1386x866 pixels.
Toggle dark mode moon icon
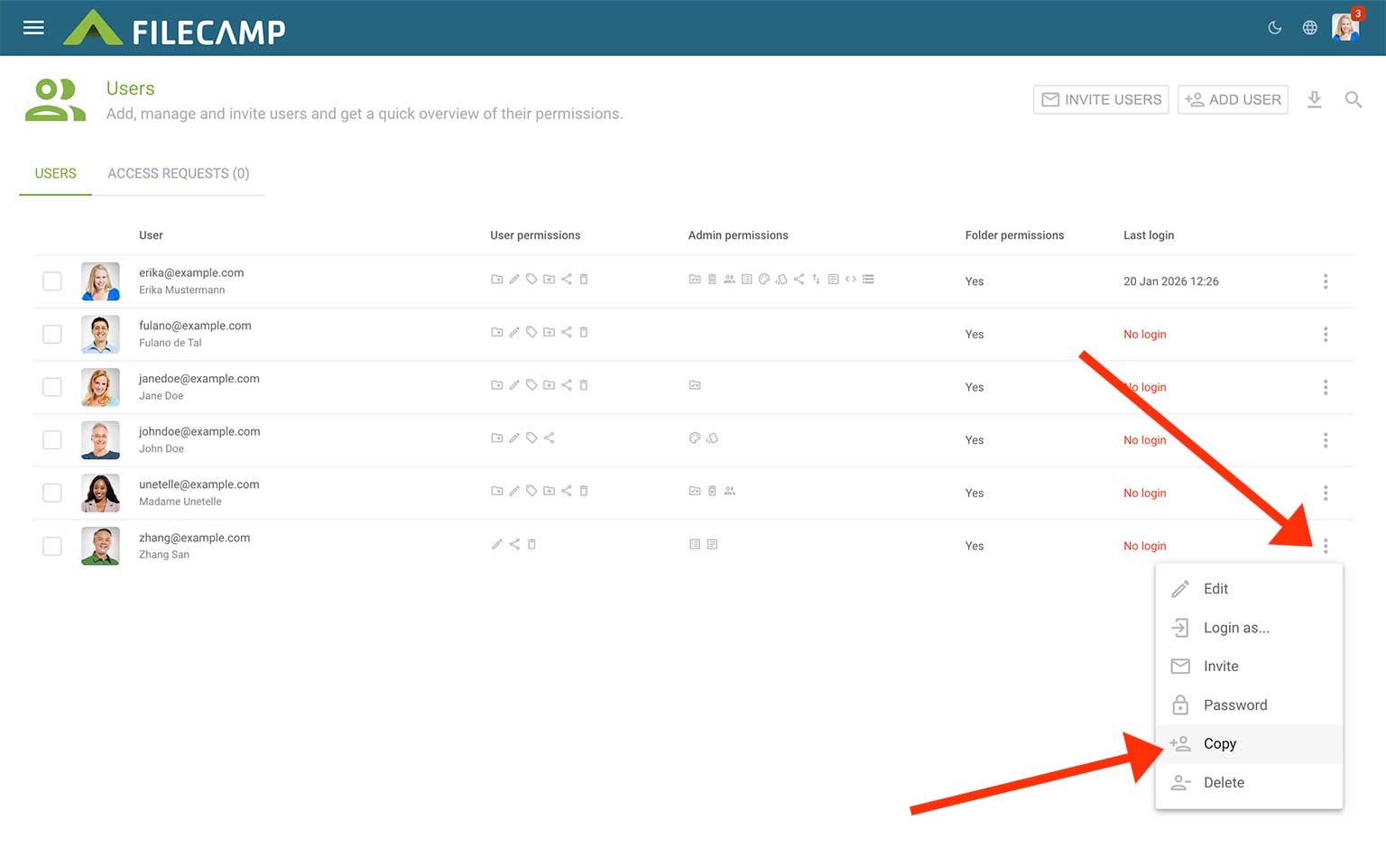[x=1275, y=28]
